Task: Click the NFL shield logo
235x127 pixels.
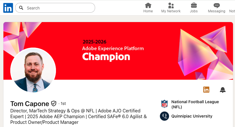Action: coord(164,103)
